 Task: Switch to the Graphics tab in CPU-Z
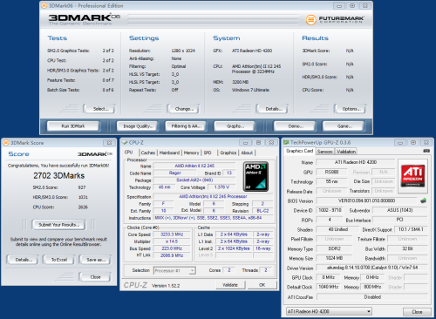[x=228, y=153]
